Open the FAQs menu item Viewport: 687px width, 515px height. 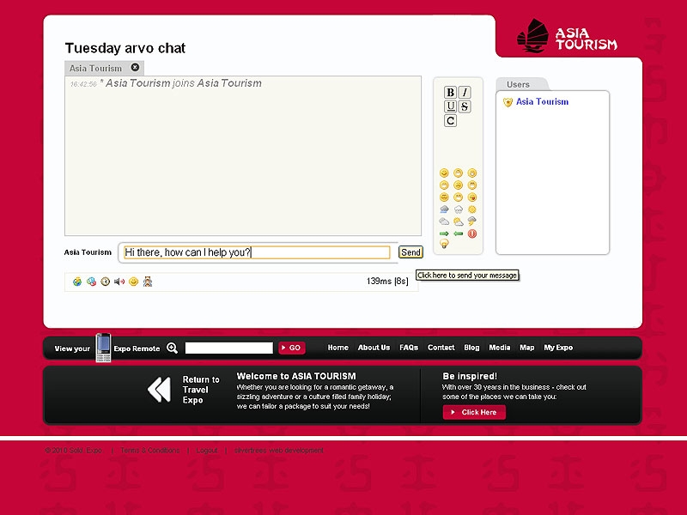point(409,348)
